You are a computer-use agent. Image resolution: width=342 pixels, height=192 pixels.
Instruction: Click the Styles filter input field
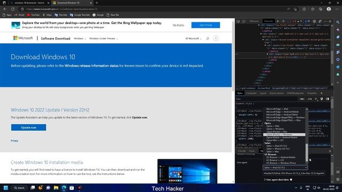coord(266,99)
